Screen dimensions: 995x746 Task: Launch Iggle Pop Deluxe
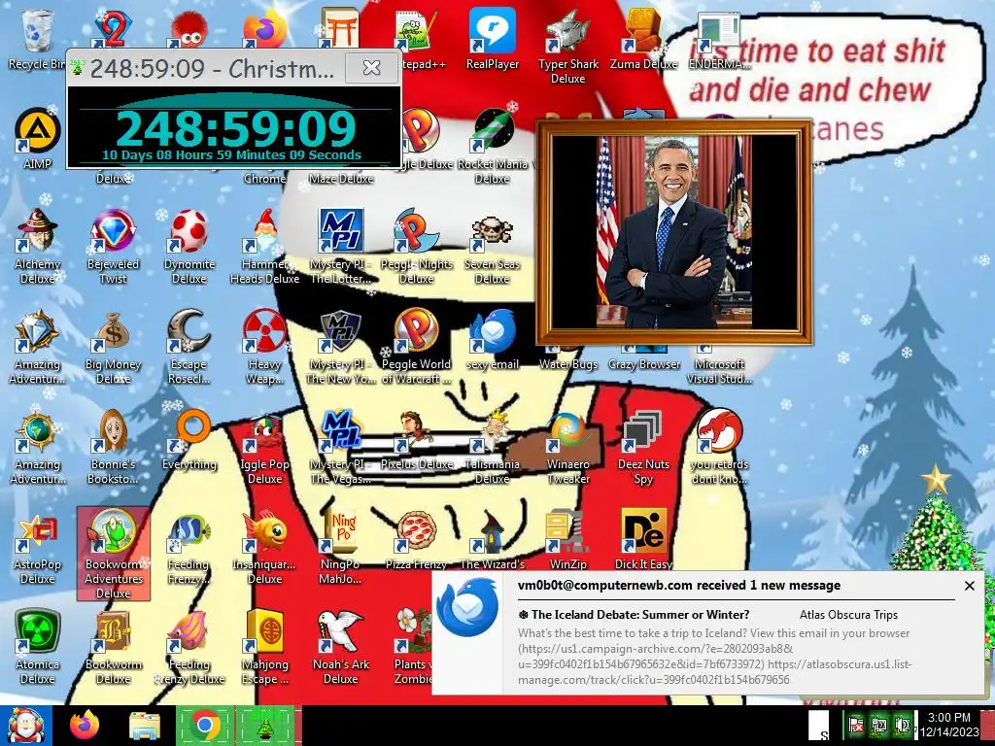click(x=264, y=447)
